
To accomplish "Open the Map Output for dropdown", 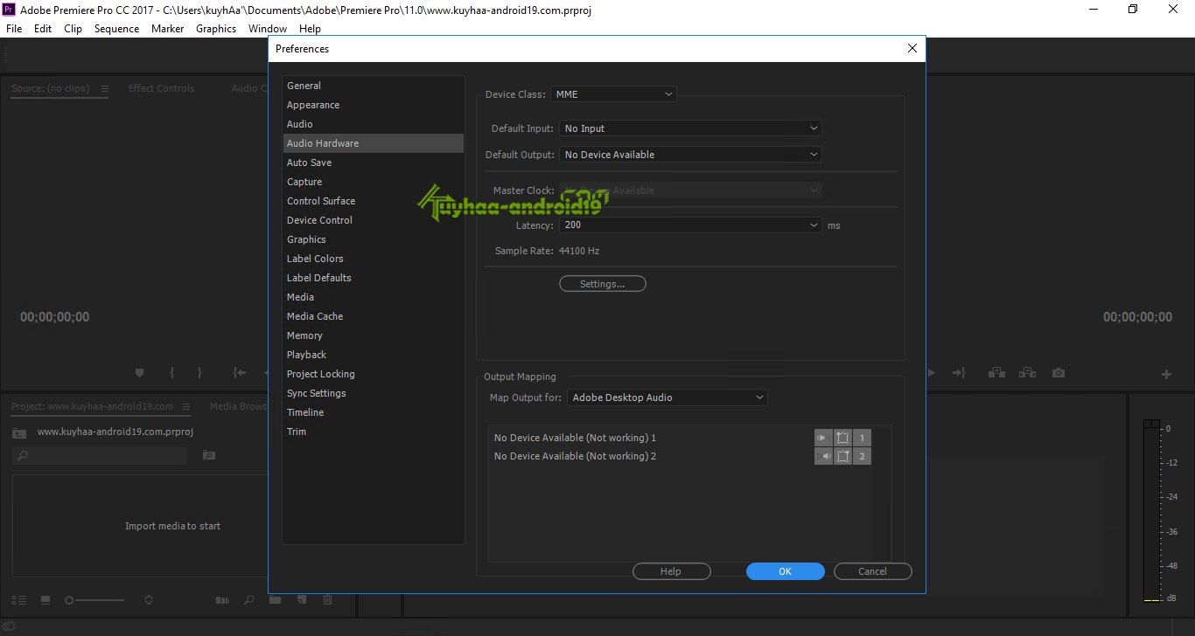I will point(667,397).
